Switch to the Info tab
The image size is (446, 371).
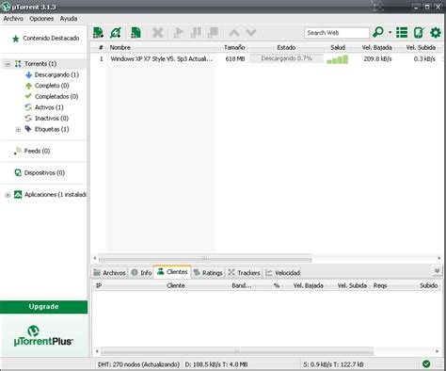tap(141, 273)
